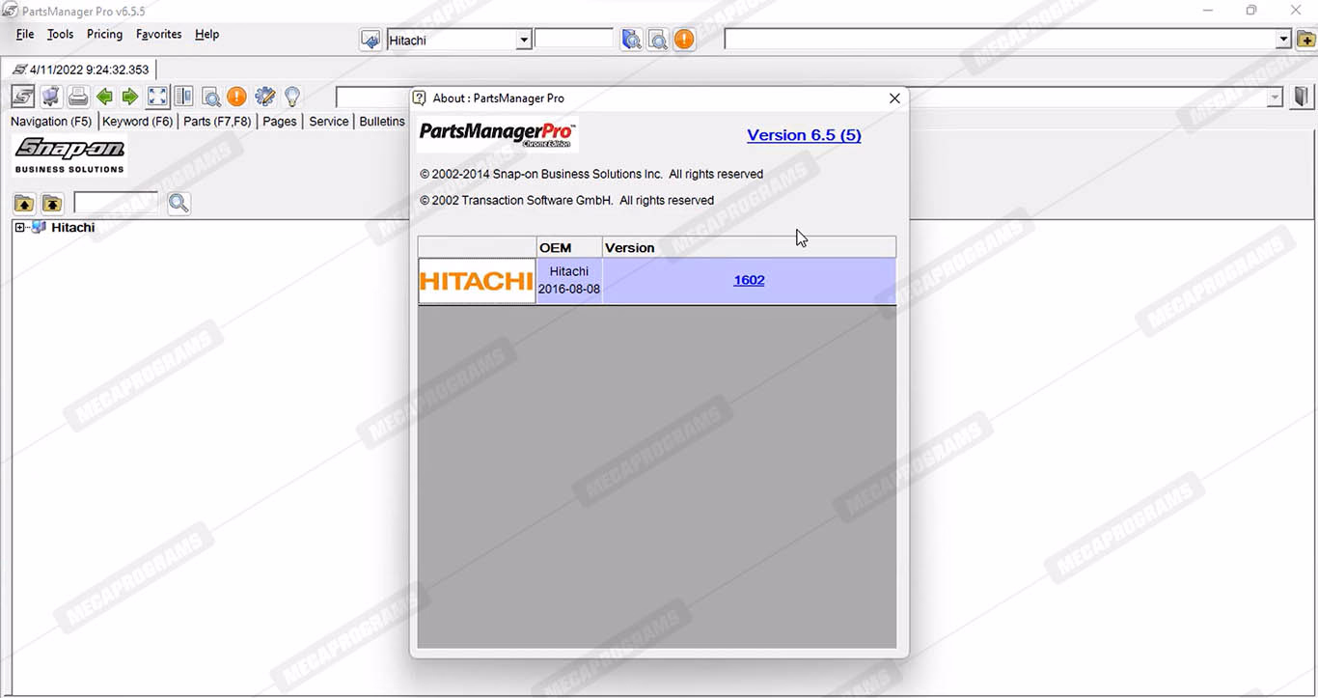Open the shopping cart icon
Image resolution: width=1318 pixels, height=698 pixels.
[51, 97]
